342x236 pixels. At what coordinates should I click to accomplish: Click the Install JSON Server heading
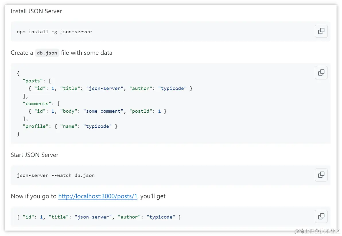tap(36, 11)
